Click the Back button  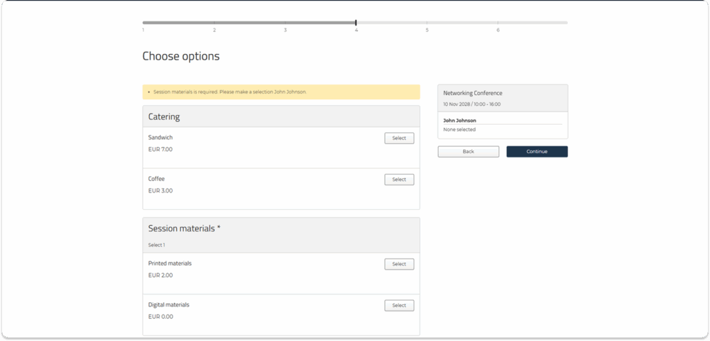468,151
